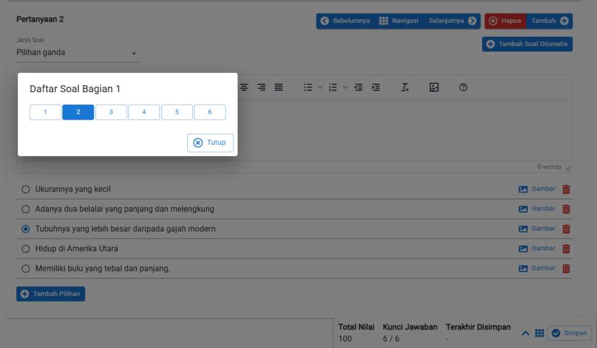
Task: Align text center in editor toolbar
Action: [x=244, y=87]
